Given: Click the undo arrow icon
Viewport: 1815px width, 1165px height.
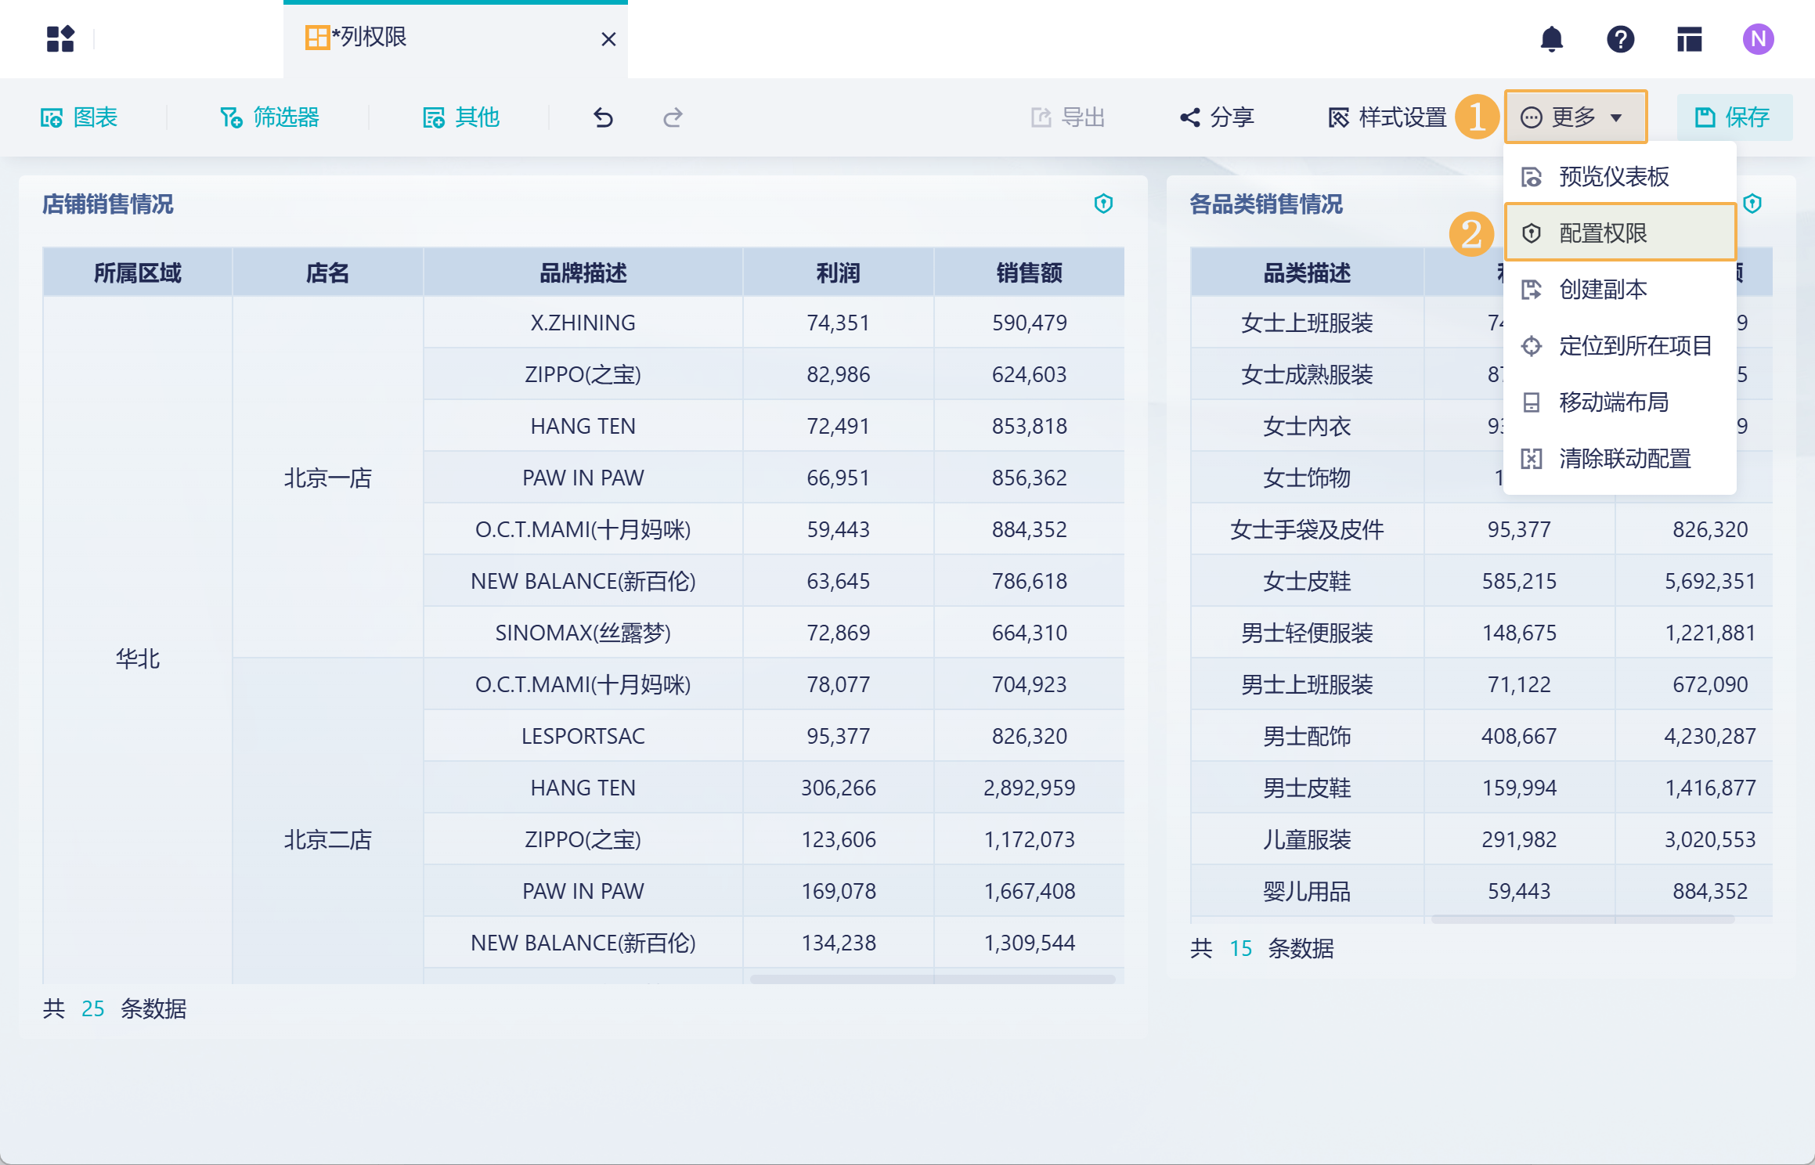Looking at the screenshot, I should (x=603, y=117).
